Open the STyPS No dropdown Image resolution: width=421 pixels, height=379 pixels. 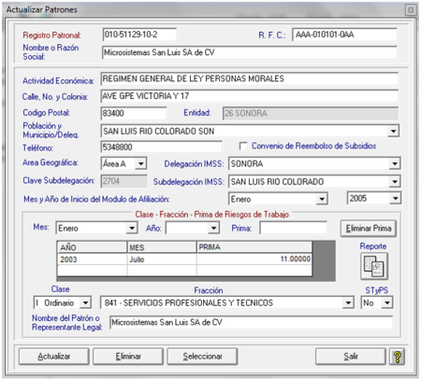pos(387,302)
